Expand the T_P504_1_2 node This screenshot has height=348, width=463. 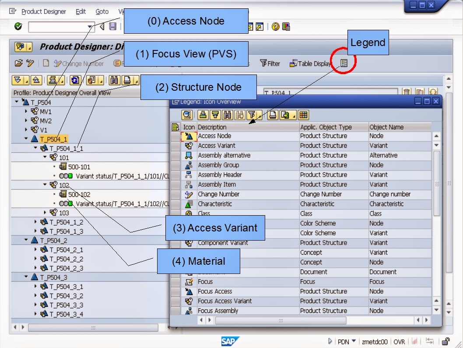35,222
